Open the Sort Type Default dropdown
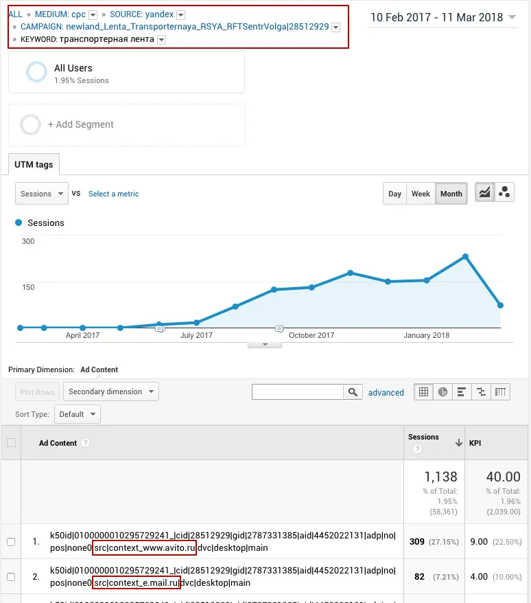Image resolution: width=531 pixels, height=603 pixels. (78, 414)
